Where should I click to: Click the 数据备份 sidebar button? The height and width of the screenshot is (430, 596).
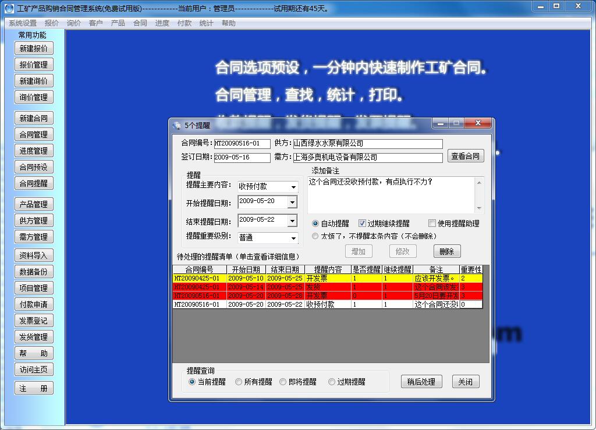click(x=34, y=272)
